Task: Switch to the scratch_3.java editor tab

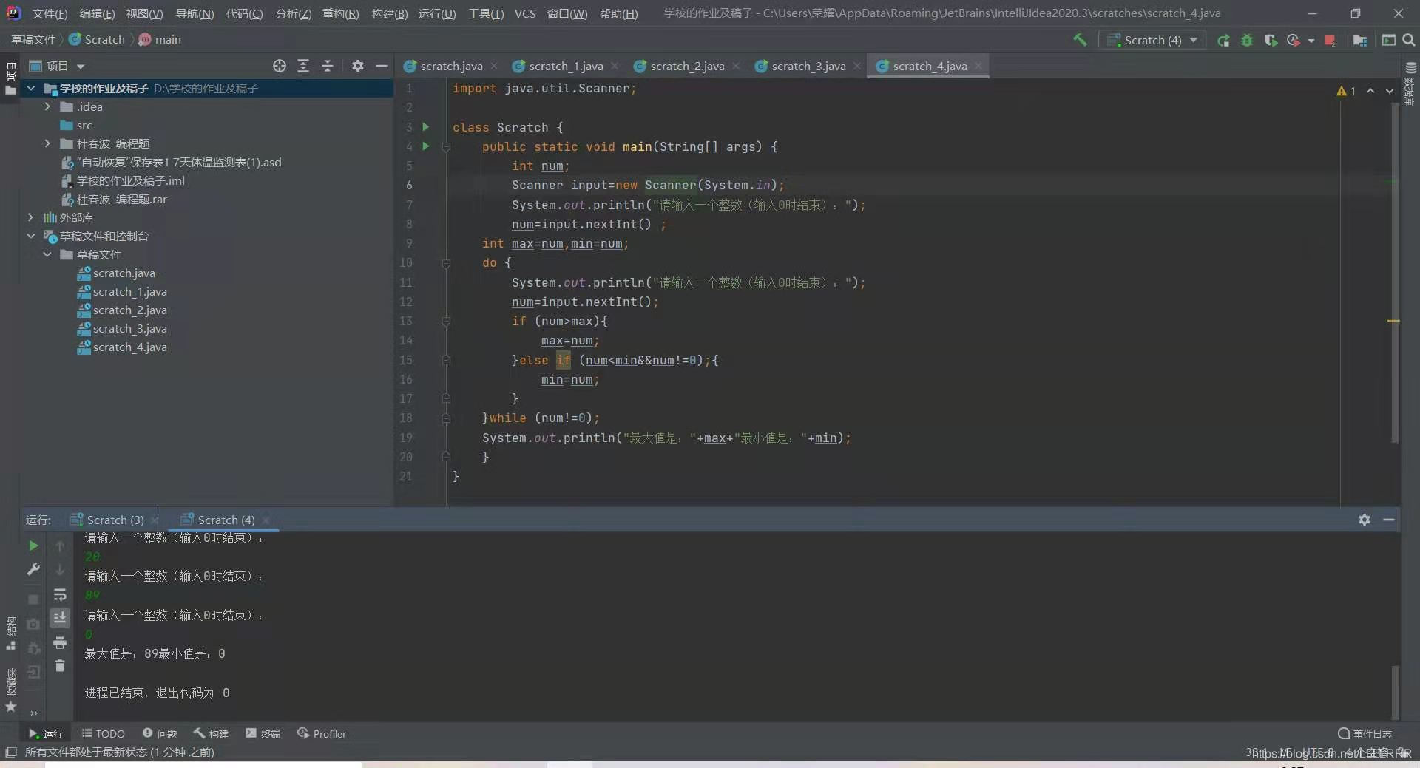Action: tap(808, 66)
